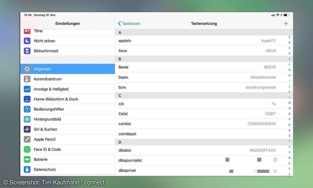Open Töne settings icon
Viewport: 313px width, 188px height.
27,31
